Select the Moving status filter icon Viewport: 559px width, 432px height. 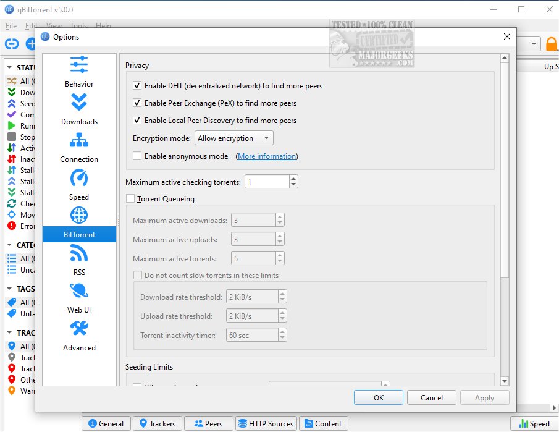(x=12, y=214)
